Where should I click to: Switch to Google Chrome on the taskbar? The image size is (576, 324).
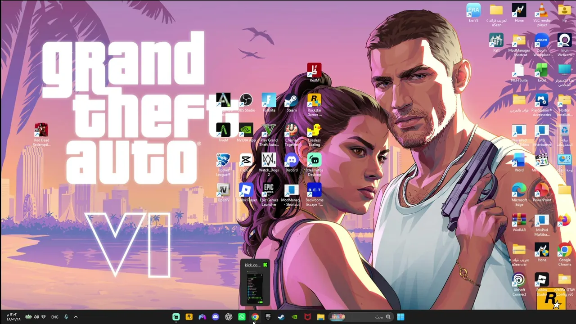point(255,317)
